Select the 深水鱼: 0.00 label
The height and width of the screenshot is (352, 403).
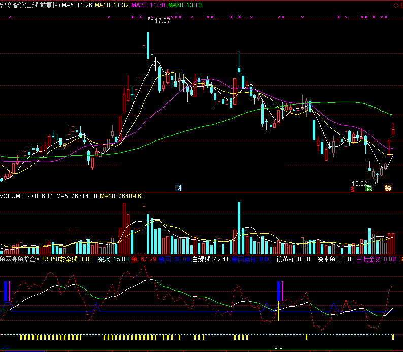click(334, 259)
